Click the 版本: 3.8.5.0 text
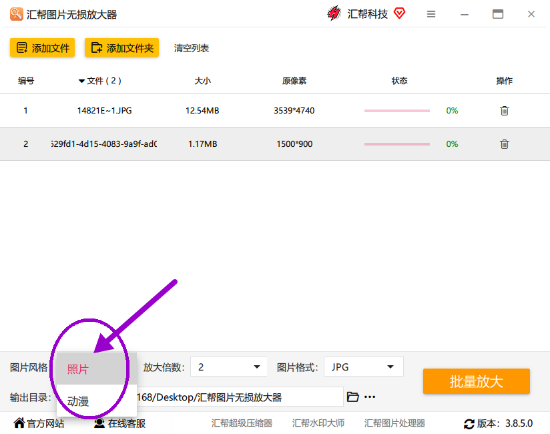Screen dimensions: 550x434 click(x=505, y=423)
